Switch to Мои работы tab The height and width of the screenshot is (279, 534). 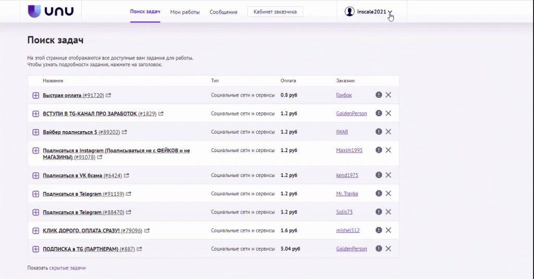pyautogui.click(x=185, y=12)
